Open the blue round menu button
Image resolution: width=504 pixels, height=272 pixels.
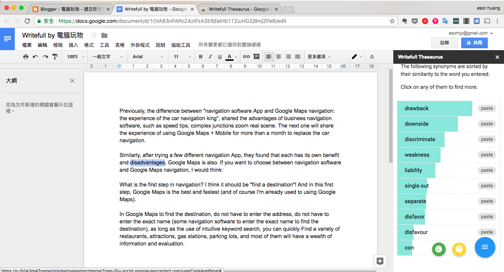pyautogui.click(x=485, y=247)
